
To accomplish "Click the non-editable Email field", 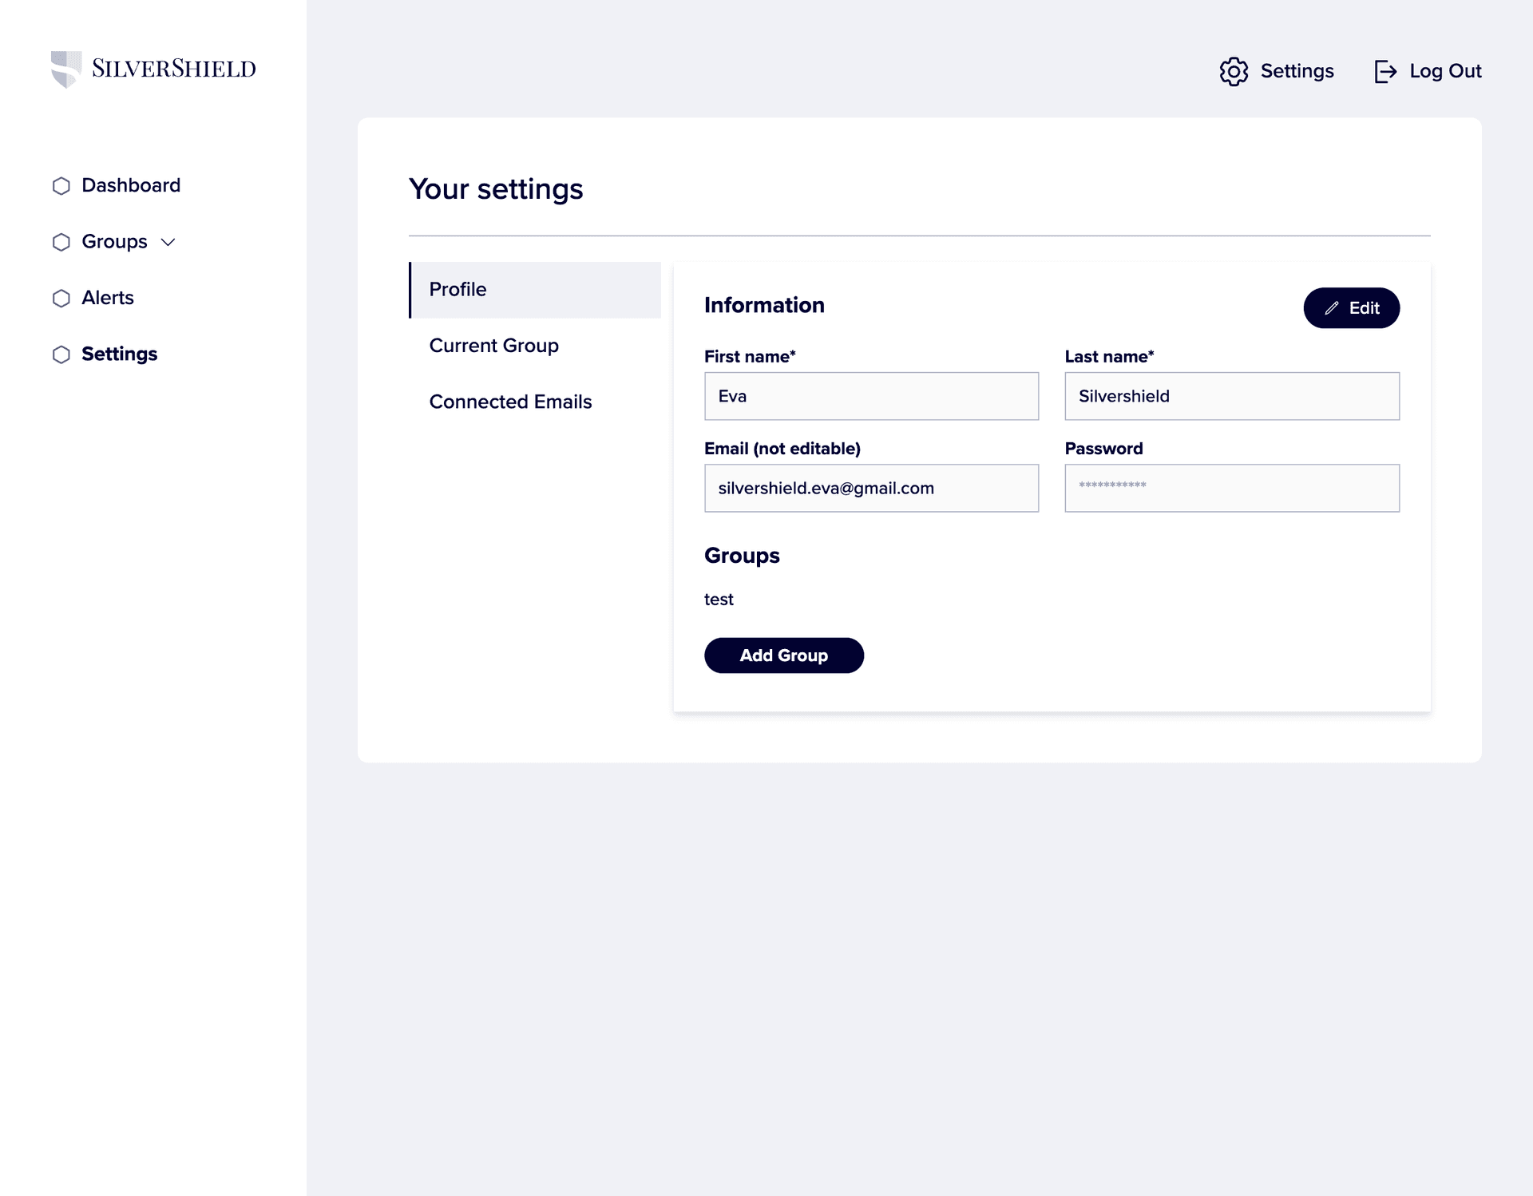I will pyautogui.click(x=871, y=488).
